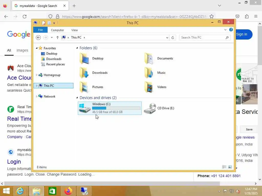Open the Computer ribbon tab

tap(58, 30)
